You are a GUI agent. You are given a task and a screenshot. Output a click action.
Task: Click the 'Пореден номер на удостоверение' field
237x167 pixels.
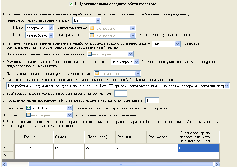[x=152, y=100]
